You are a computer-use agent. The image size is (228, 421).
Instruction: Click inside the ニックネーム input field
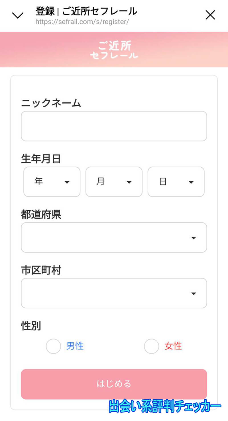[114, 126]
